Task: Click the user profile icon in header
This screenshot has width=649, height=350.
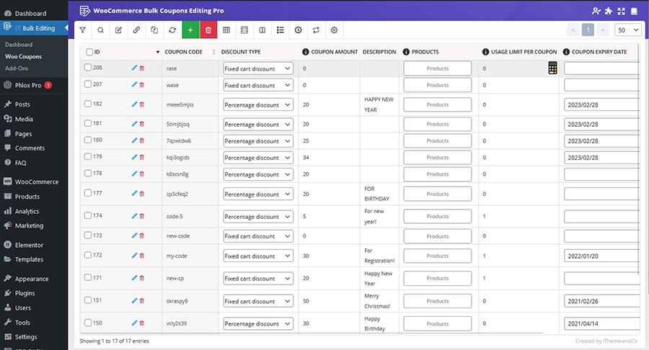Action: point(596,11)
